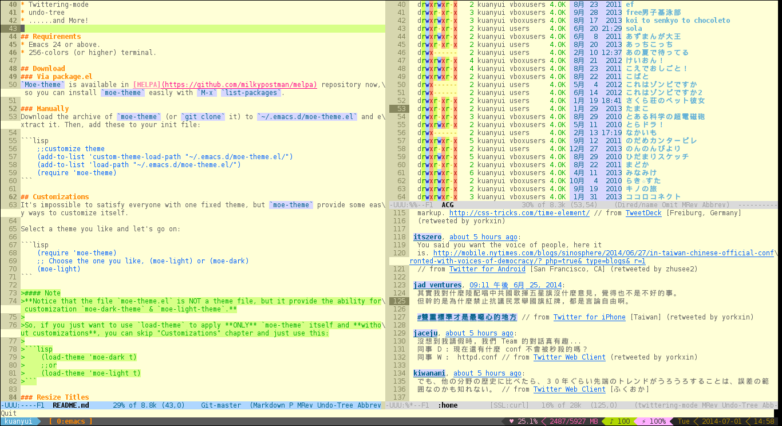Open the 'たまこ' directory on line 53
The width and height of the screenshot is (782, 426).
coord(637,109)
